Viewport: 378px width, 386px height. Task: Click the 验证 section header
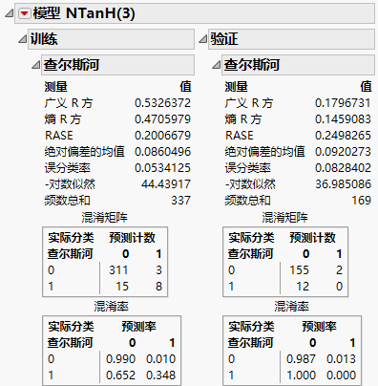tap(291, 39)
